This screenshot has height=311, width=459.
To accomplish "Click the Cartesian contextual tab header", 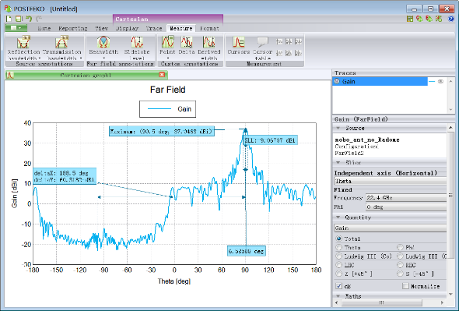I will pyautogui.click(x=168, y=19).
